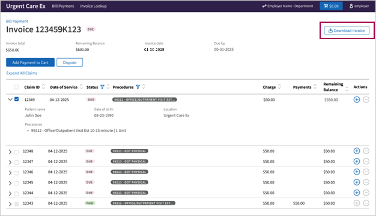Open Bill Payment in top navigation

63,6
